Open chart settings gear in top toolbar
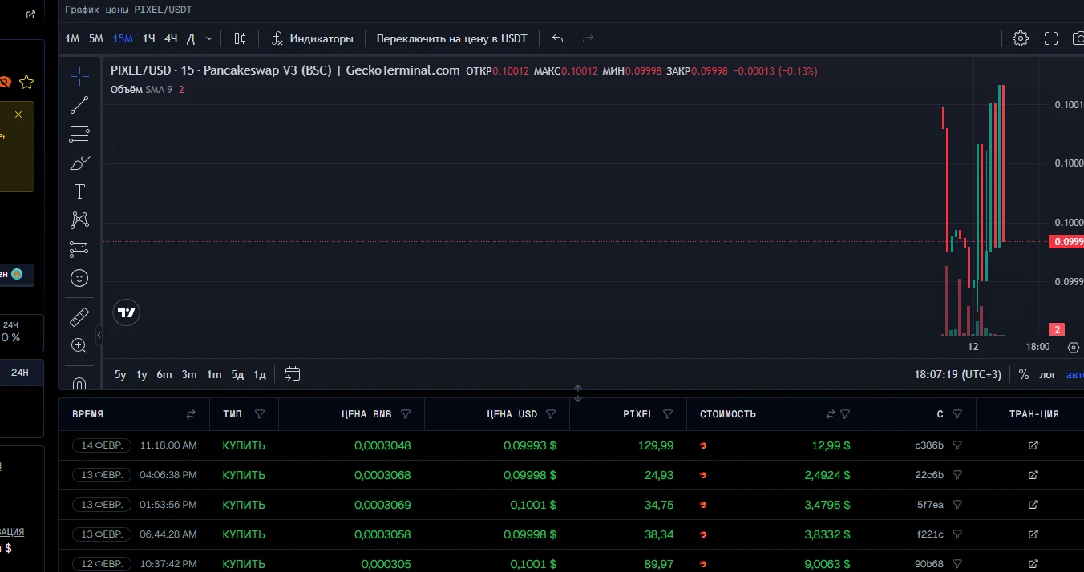 click(1021, 38)
